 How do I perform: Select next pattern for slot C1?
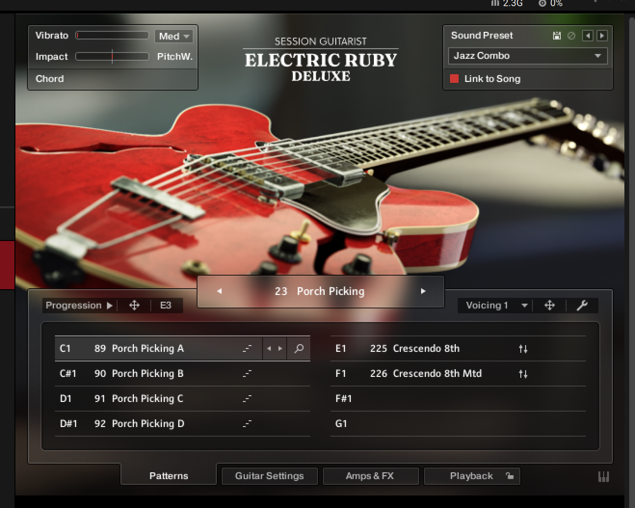pos(280,348)
